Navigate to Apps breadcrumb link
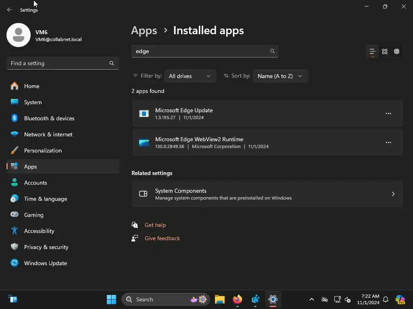Viewport: 413px width, 309px height. 144,31
